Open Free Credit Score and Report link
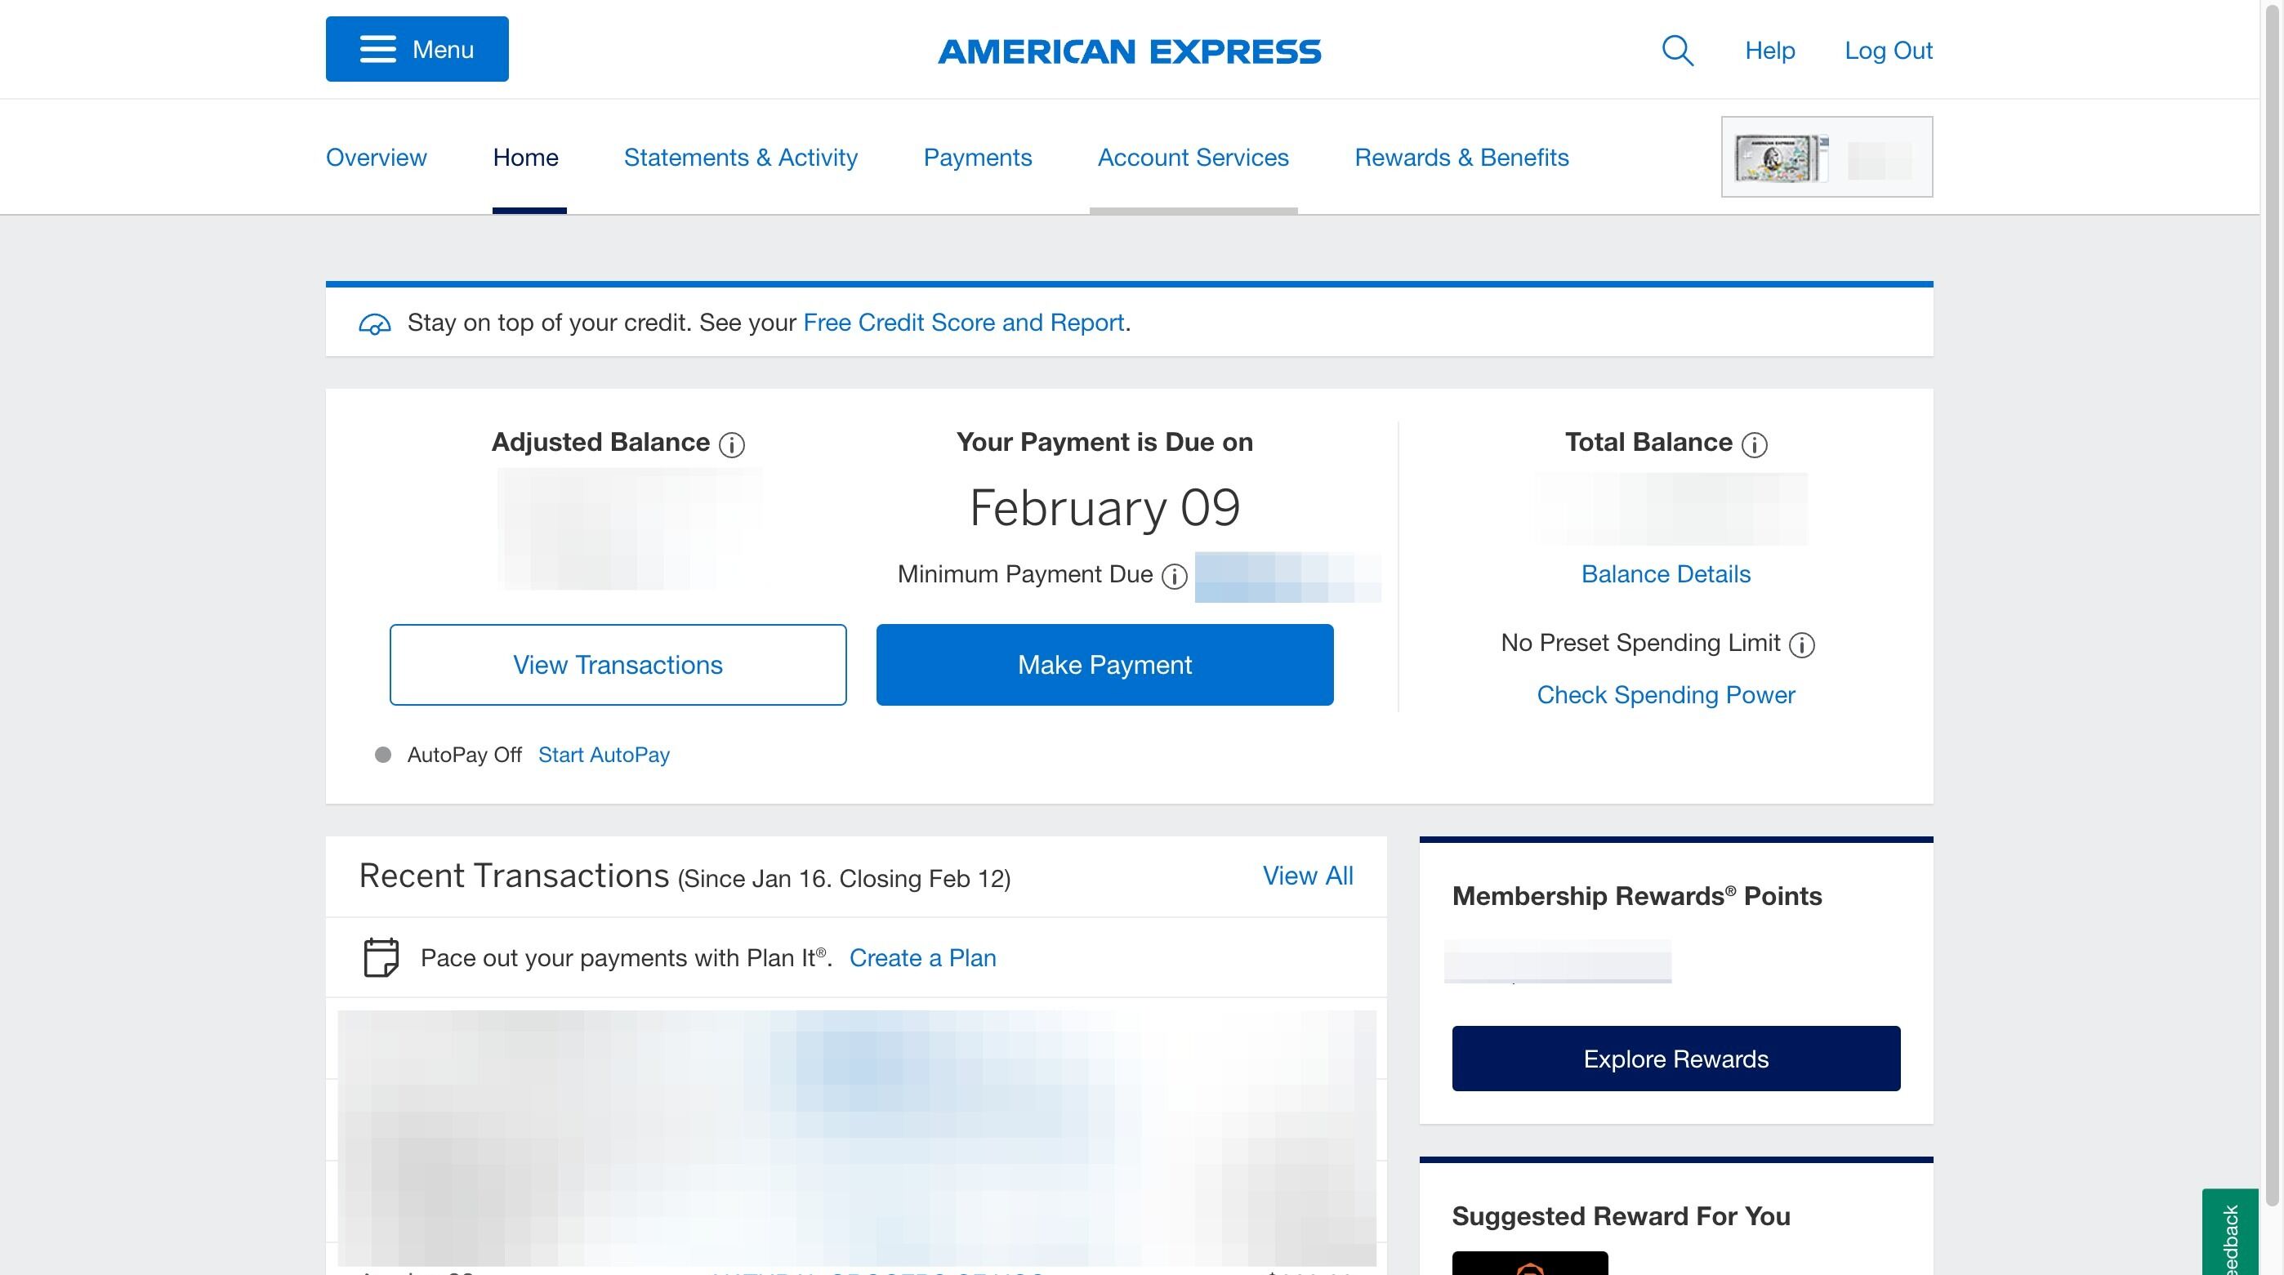This screenshot has width=2284, height=1275. point(963,323)
